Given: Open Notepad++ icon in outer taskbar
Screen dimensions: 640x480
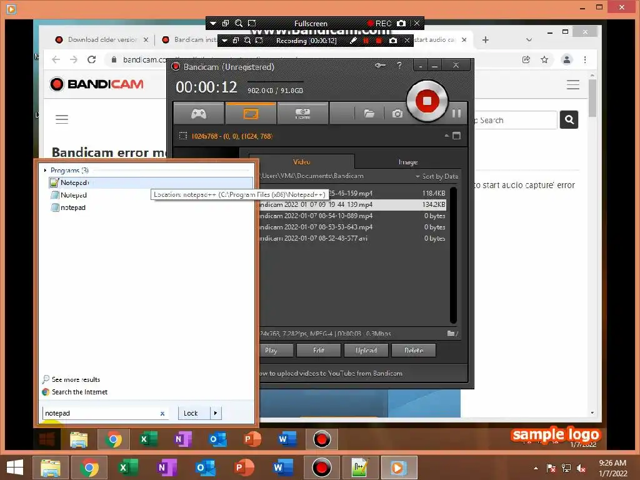Looking at the screenshot, I should 360,467.
